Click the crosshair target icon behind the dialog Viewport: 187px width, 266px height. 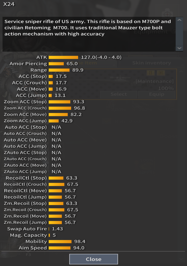click(x=167, y=15)
